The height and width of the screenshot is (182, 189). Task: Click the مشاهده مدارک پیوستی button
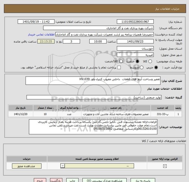point(104,180)
